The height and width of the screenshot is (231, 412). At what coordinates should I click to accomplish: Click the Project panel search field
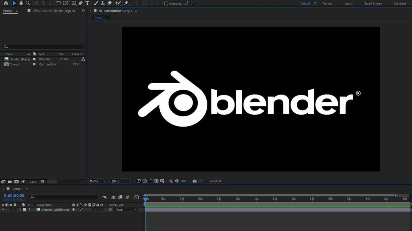coord(43,47)
